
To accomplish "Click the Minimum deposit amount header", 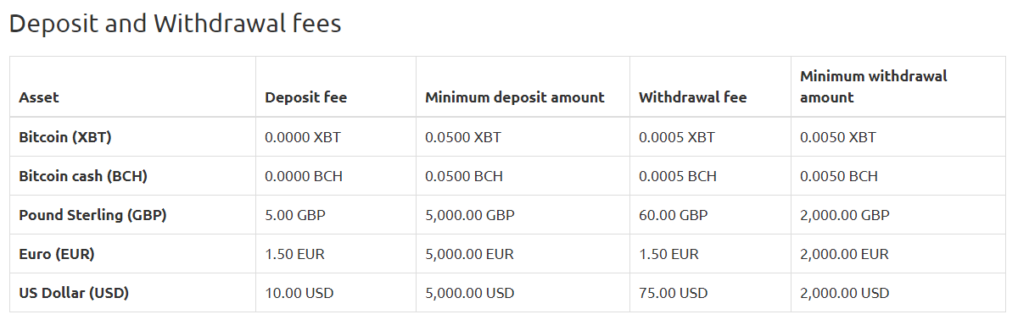I will (514, 97).
